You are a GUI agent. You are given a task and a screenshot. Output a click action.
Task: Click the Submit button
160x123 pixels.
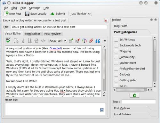click(58, 14)
